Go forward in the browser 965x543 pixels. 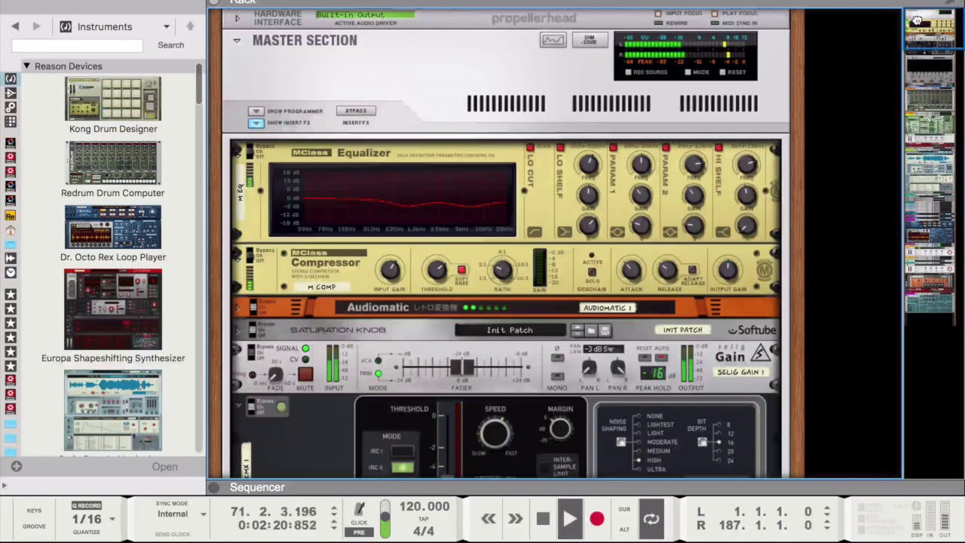tap(36, 26)
